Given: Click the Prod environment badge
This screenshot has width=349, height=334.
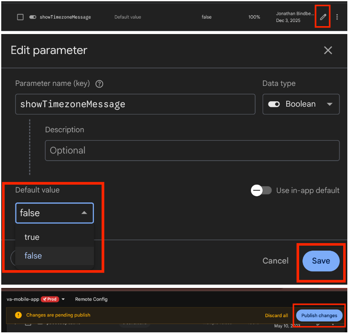Looking at the screenshot, I should 50,299.
